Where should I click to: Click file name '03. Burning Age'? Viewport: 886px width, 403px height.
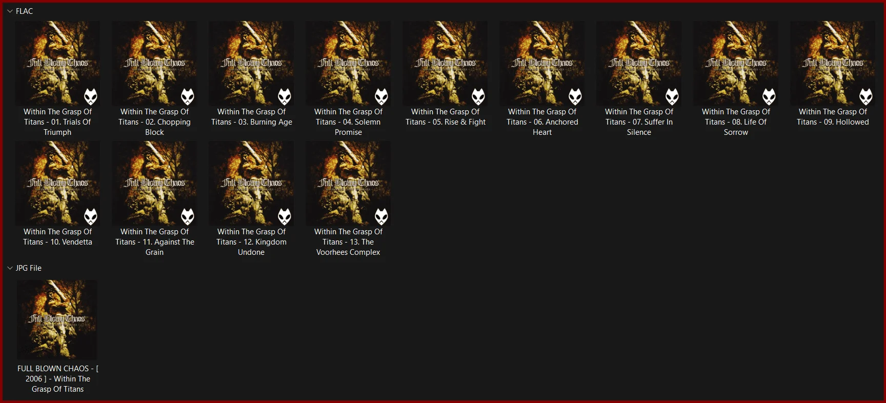click(251, 117)
